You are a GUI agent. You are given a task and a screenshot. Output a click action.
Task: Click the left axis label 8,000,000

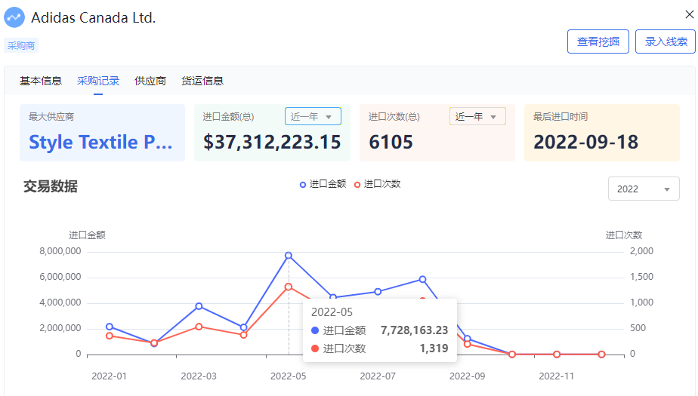click(x=60, y=251)
